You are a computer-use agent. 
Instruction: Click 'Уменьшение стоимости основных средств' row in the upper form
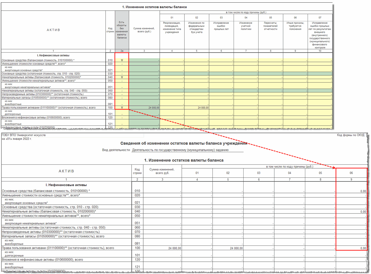pyautogui.click(x=34, y=64)
